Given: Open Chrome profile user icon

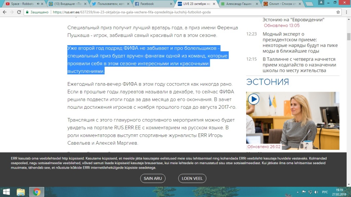Looking at the screenshot, I should point(321,2).
